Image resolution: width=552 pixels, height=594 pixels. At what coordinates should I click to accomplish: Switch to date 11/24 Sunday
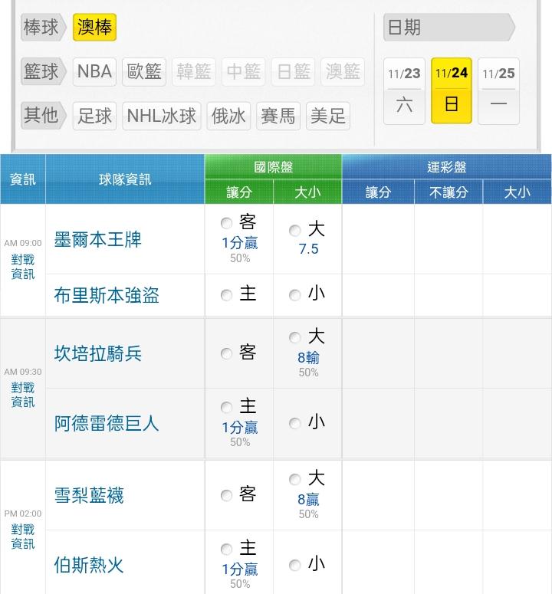click(452, 91)
